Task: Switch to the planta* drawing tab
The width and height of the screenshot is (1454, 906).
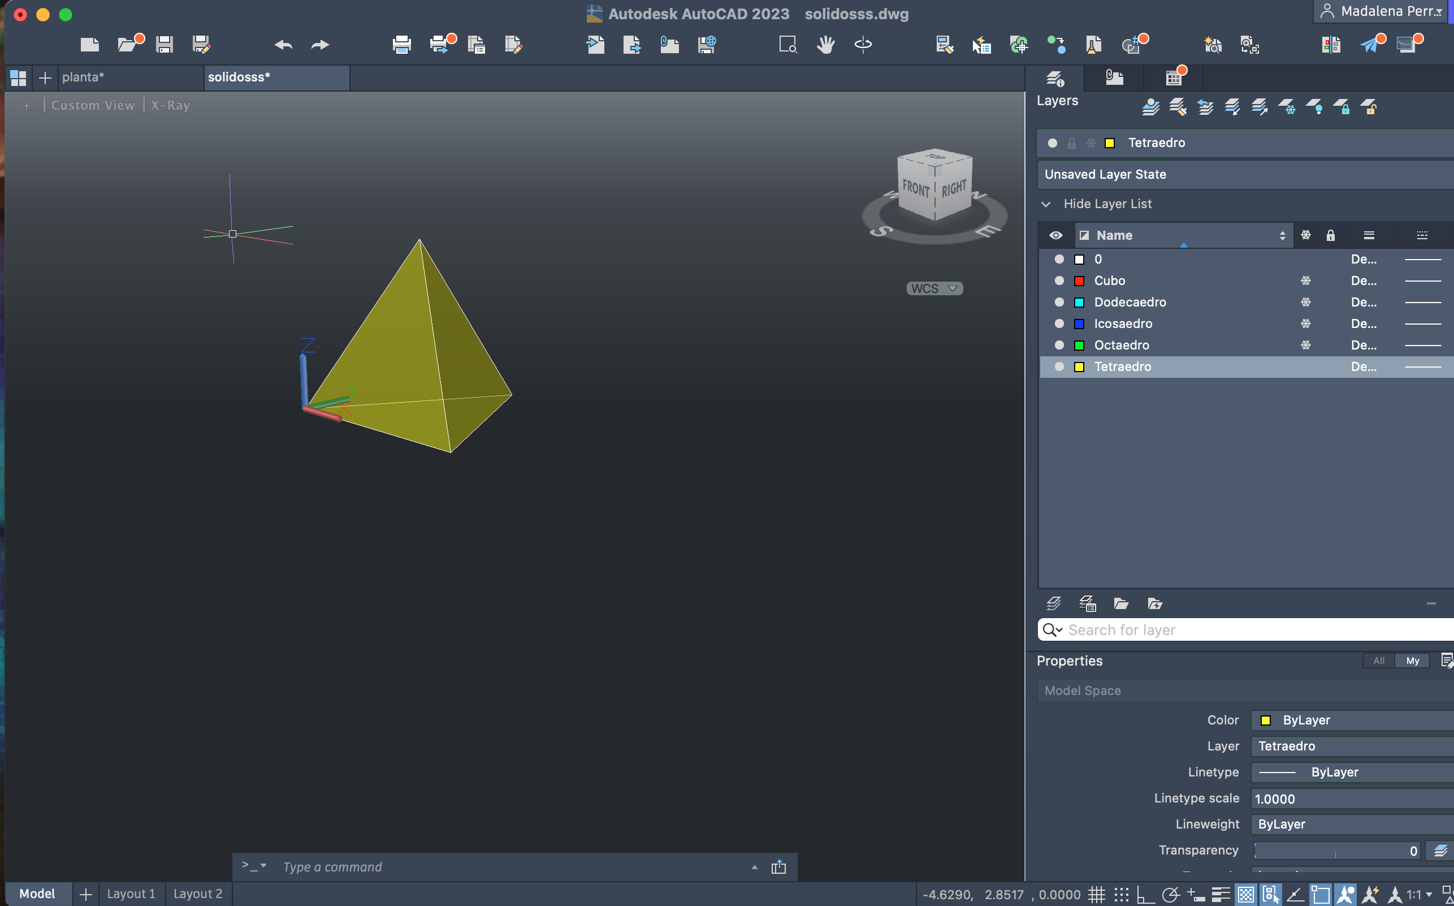Action: tap(84, 77)
